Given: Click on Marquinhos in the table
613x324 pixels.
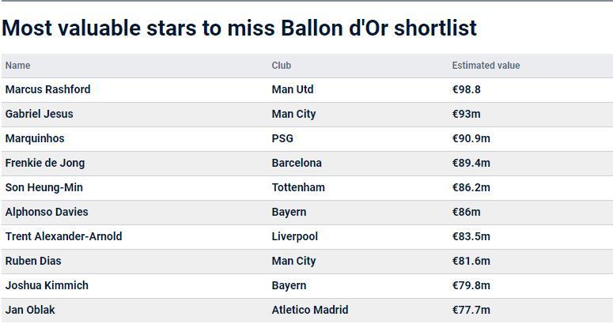Looking at the screenshot, I should 35,138.
